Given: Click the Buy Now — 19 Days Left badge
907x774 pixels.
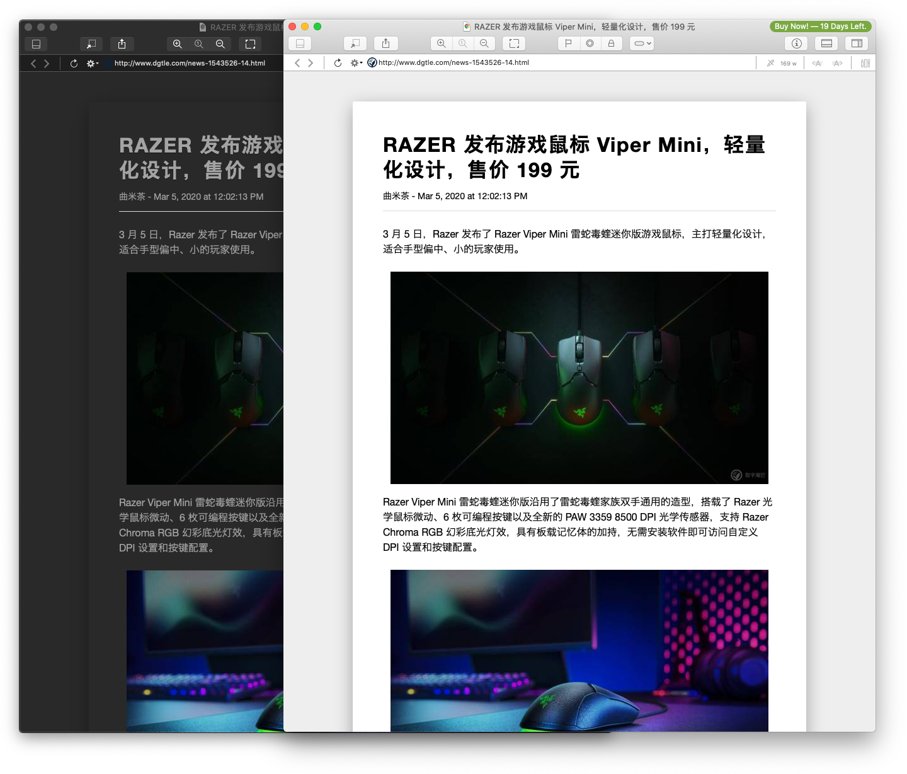Looking at the screenshot, I should point(821,26).
